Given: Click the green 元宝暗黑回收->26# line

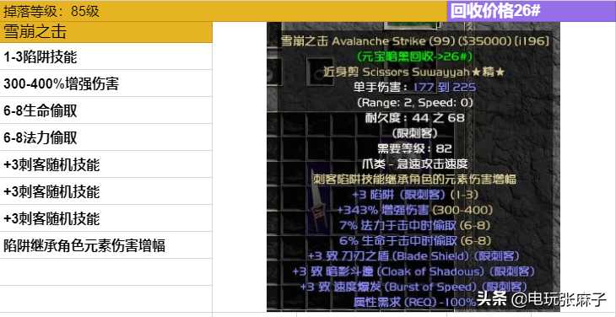Looking at the screenshot, I should (x=415, y=56).
